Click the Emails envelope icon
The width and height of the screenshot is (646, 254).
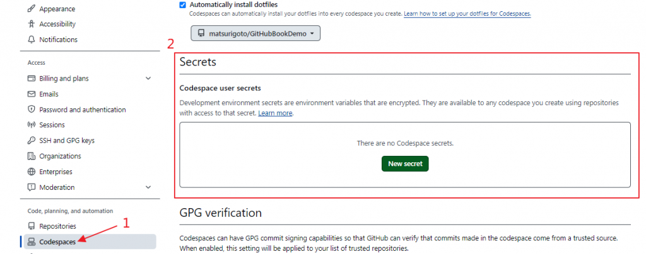tap(32, 94)
